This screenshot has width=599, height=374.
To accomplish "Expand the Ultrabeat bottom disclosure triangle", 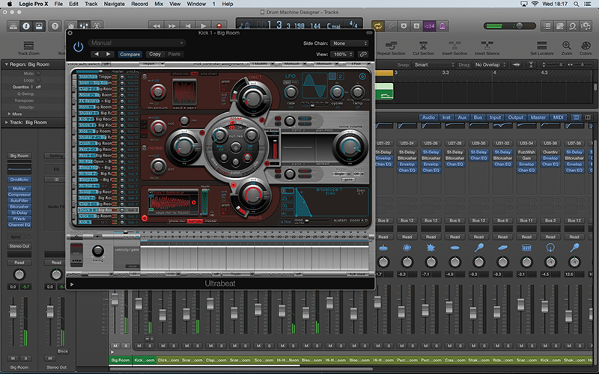I will [72, 284].
